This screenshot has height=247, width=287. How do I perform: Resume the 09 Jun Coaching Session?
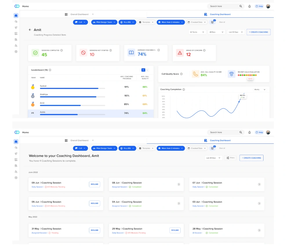[x=94, y=184]
